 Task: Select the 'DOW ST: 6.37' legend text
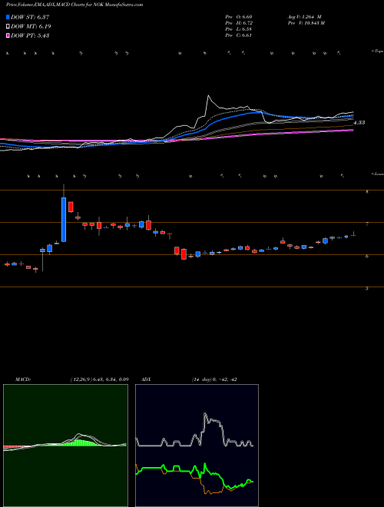pos(30,17)
